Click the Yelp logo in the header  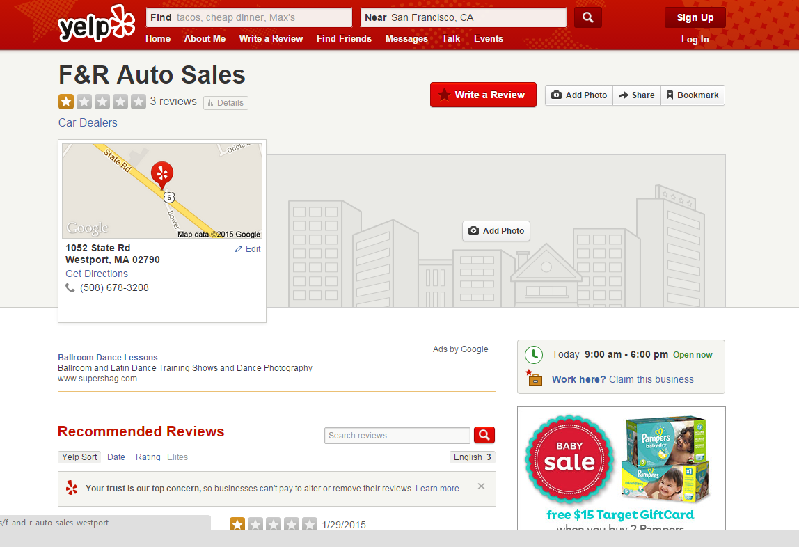pyautogui.click(x=96, y=24)
